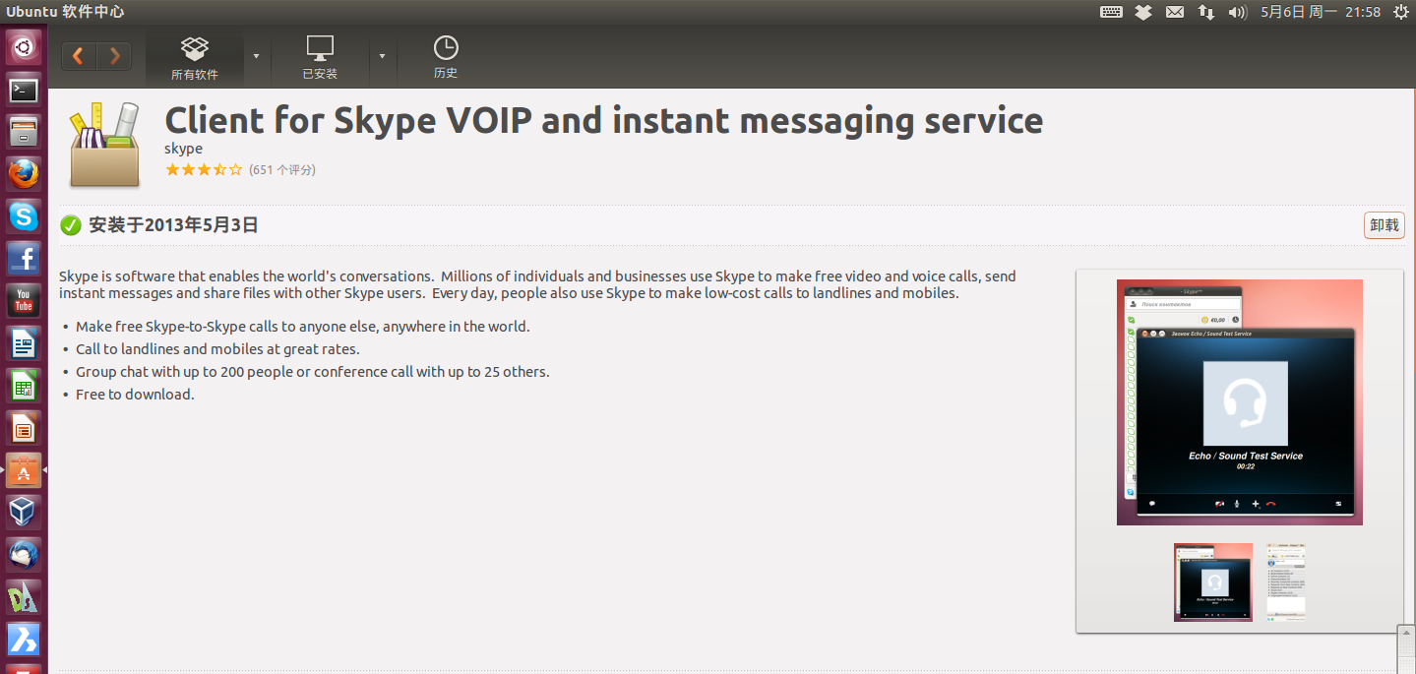Open the Facebook launcher icon
The height and width of the screenshot is (674, 1416).
tap(24, 259)
